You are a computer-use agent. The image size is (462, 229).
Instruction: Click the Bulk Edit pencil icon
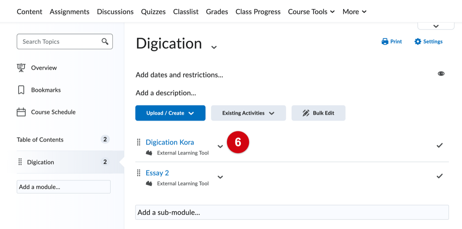(306, 113)
